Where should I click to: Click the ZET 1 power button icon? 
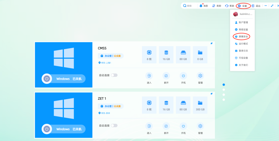[47, 129]
